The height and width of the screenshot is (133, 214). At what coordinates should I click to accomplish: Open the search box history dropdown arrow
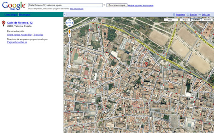pyautogui.click(x=104, y=5)
